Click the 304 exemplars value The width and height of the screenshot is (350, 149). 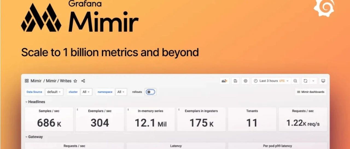(100, 123)
